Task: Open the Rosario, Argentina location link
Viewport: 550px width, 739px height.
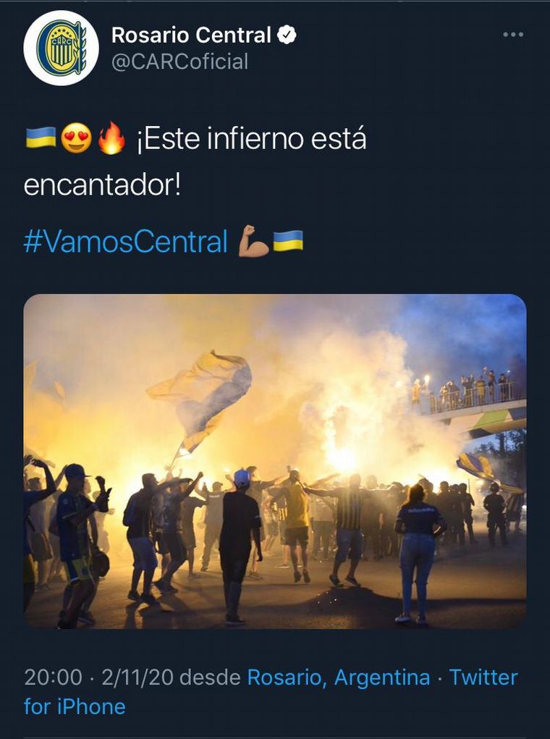Action: coord(339,677)
